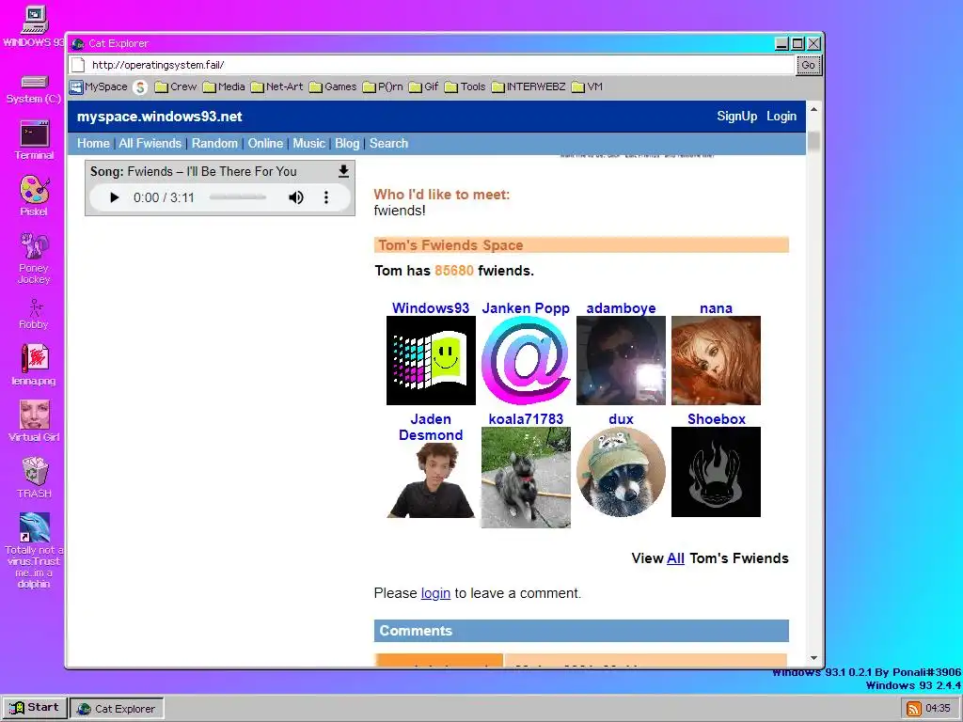Open Shoebox's flame logo avatar

coord(716,472)
